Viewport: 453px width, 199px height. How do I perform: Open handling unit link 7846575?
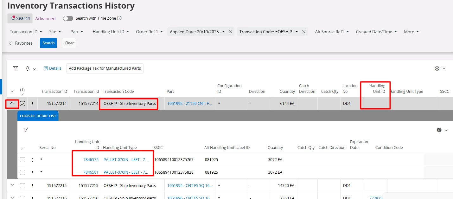[91, 160]
